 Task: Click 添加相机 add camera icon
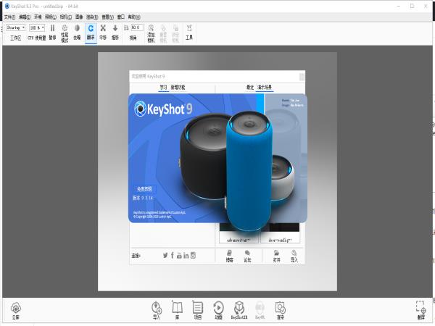[x=151, y=33]
